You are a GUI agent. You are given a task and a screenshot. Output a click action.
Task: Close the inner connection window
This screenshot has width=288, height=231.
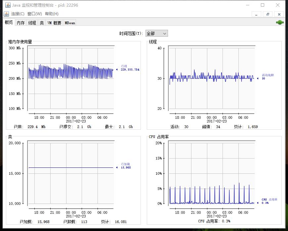coord(279,14)
